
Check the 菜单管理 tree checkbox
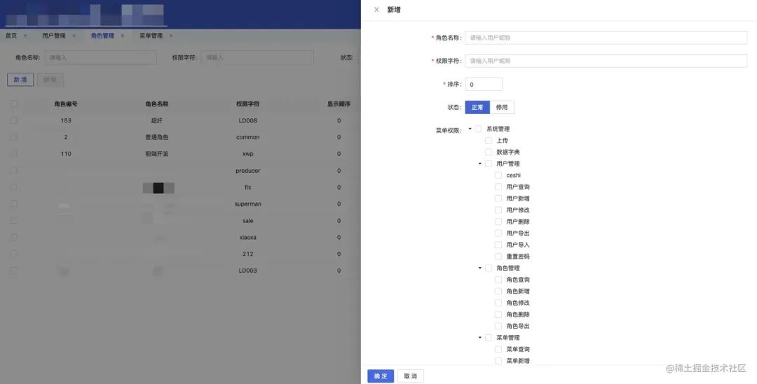coord(489,338)
